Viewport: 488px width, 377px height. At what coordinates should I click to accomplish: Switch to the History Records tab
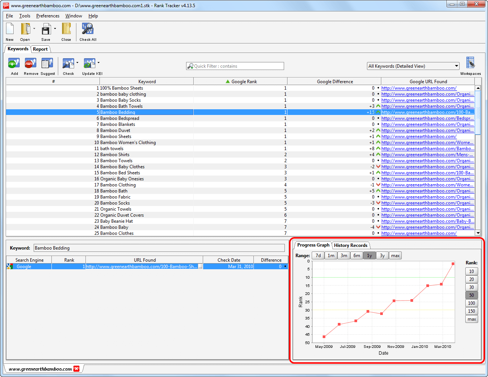(351, 245)
